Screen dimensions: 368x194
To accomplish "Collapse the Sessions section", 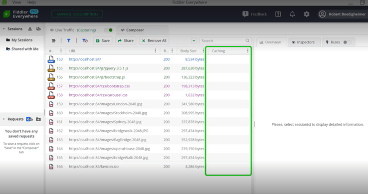I will [x=4, y=29].
